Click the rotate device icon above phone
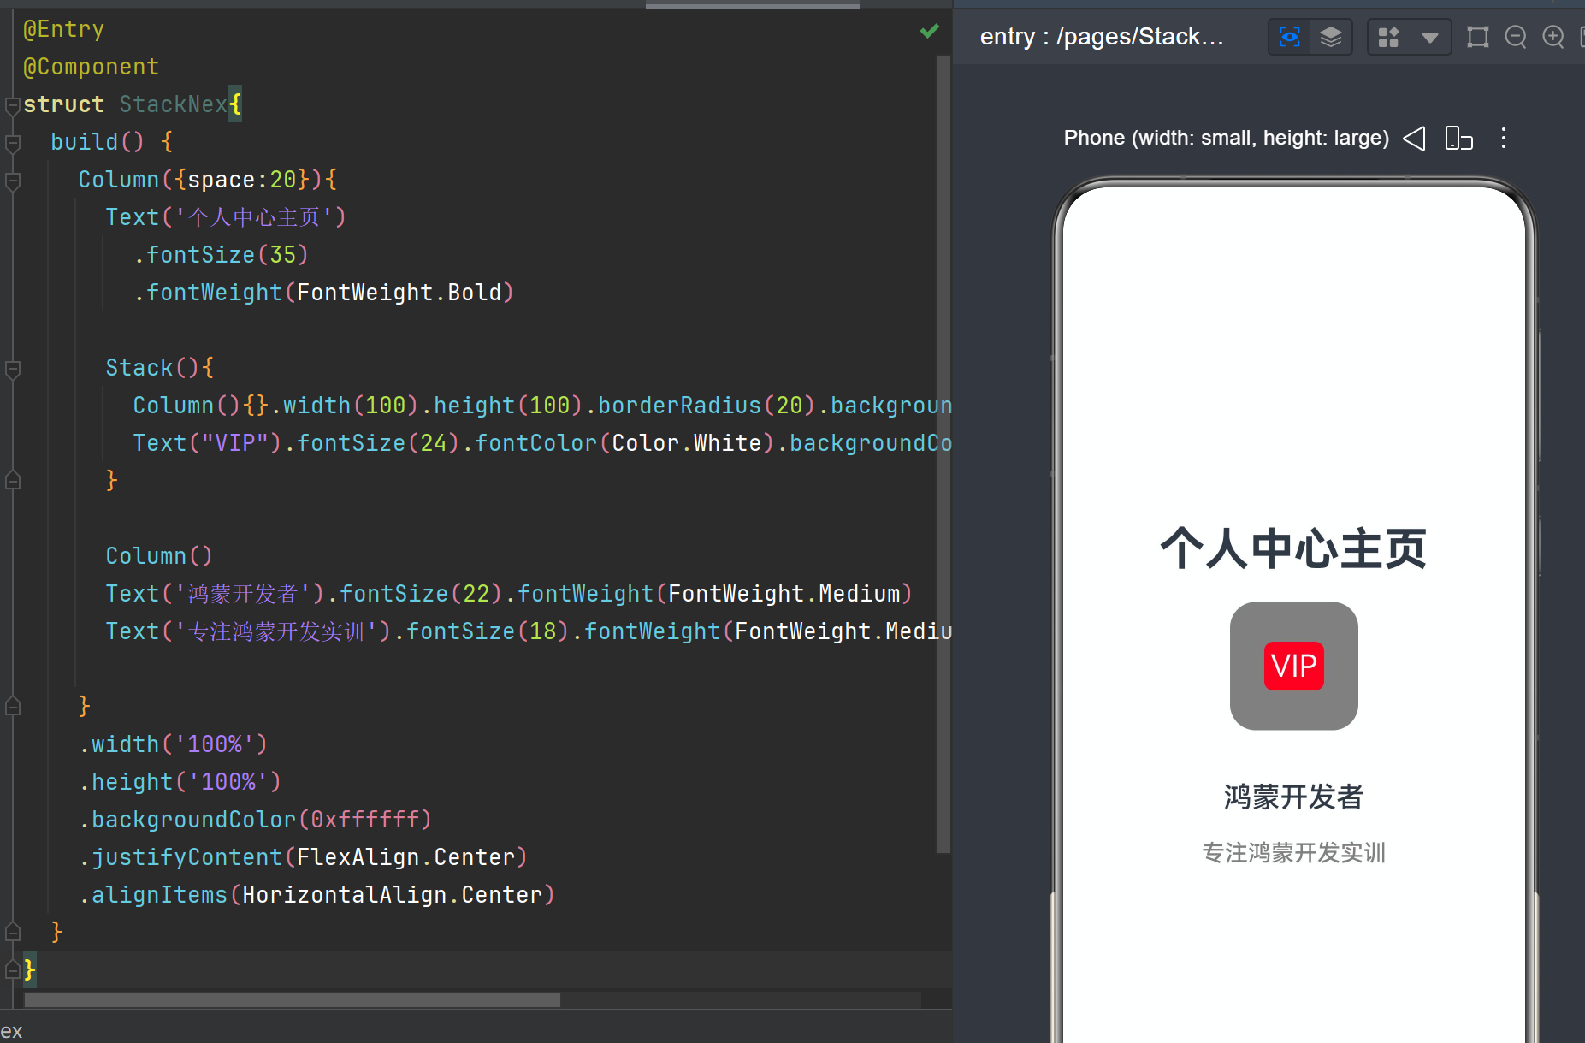This screenshot has width=1585, height=1043. [x=1458, y=138]
